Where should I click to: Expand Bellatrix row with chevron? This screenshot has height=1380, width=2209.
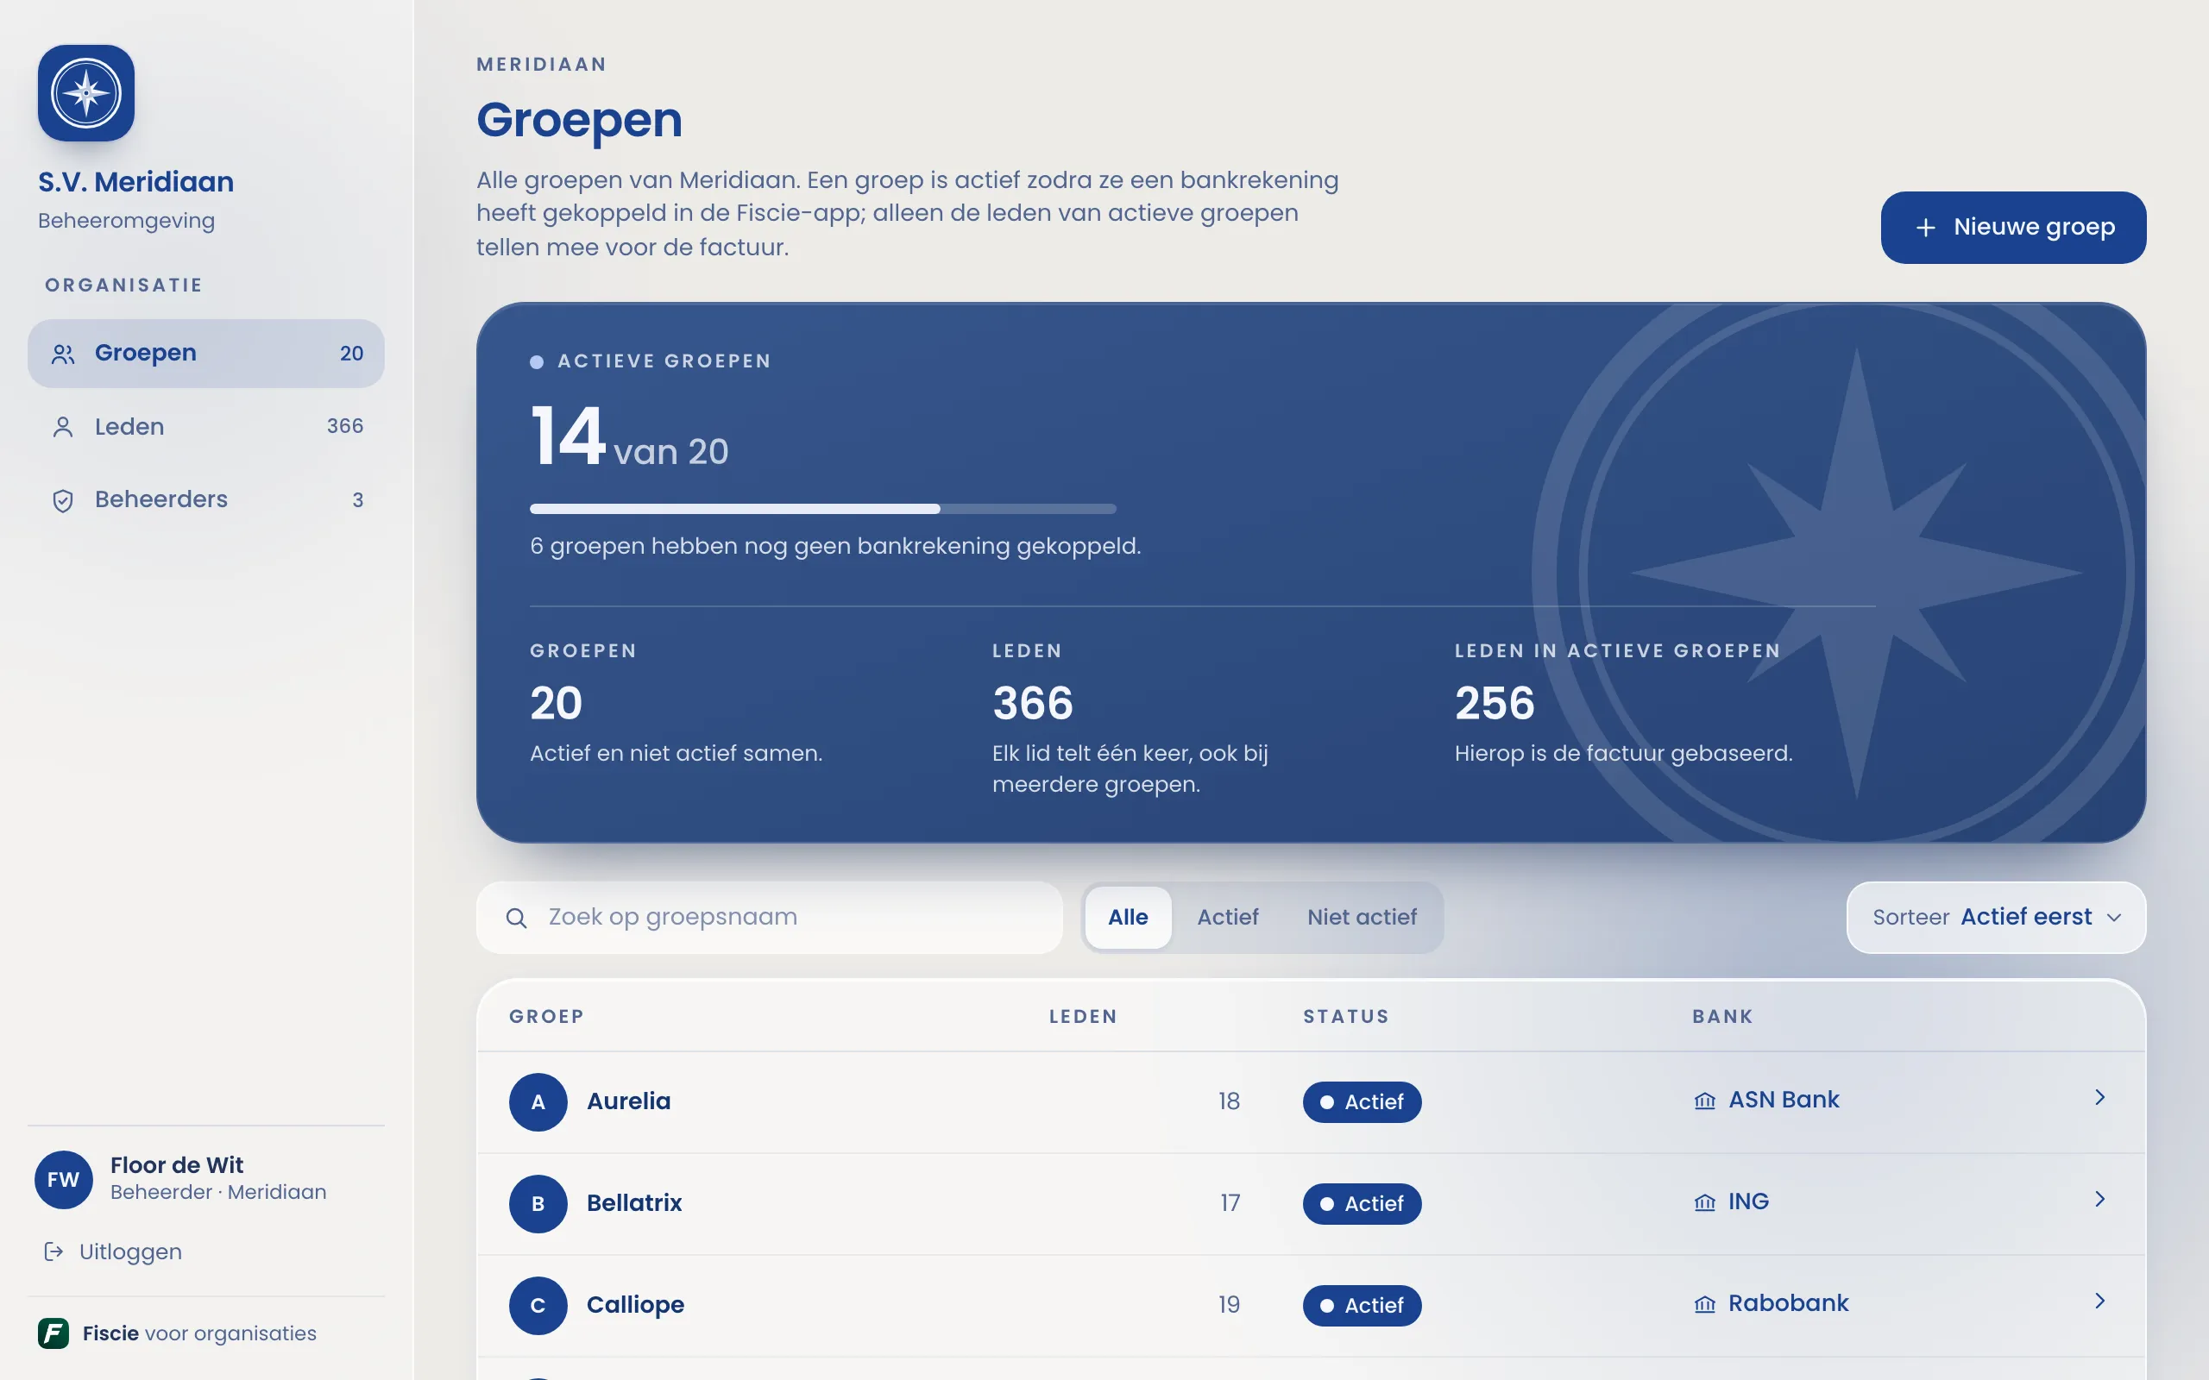tap(2099, 1199)
